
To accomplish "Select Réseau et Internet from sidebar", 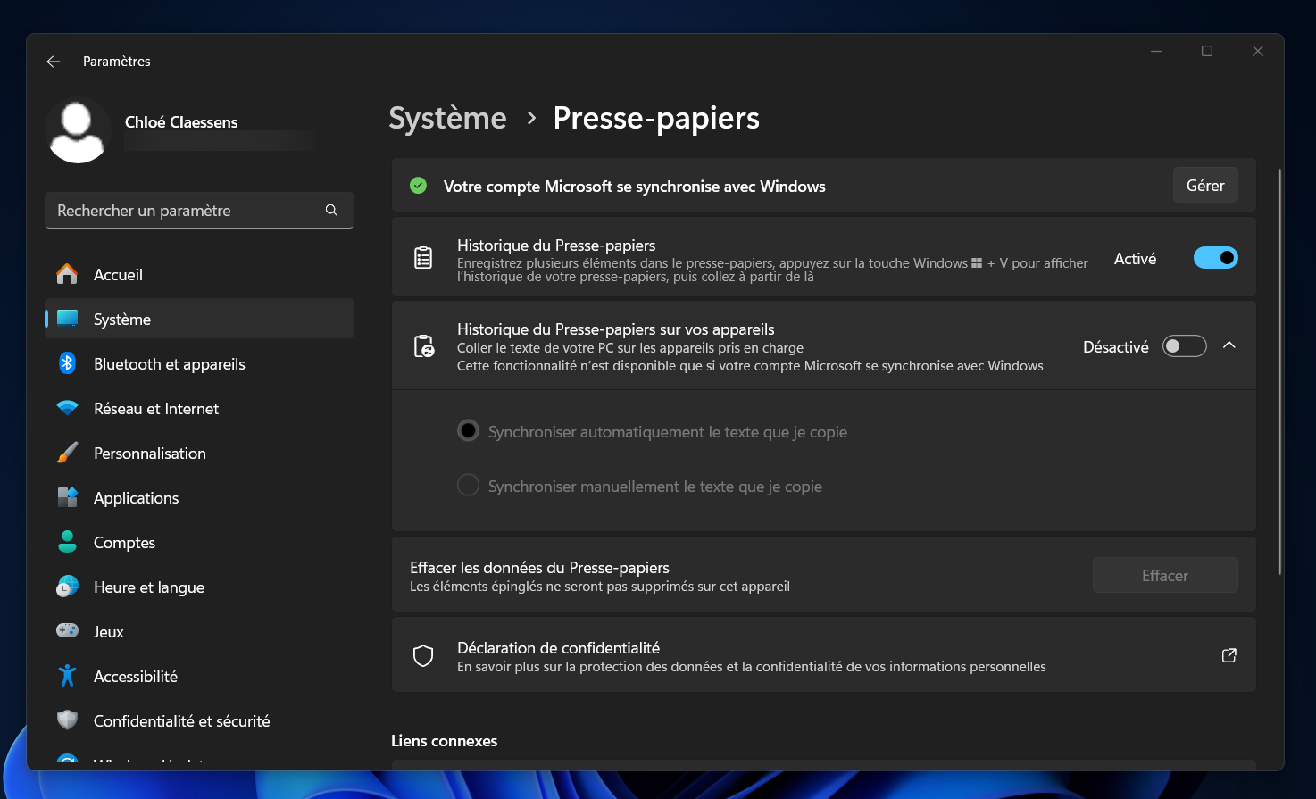I will click(156, 408).
